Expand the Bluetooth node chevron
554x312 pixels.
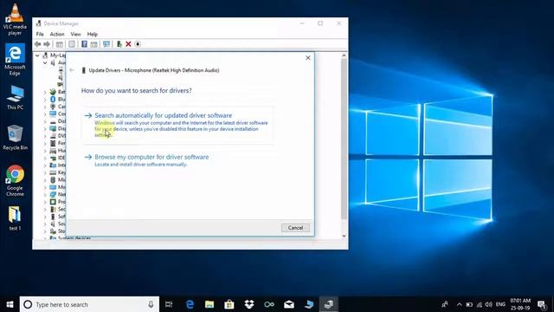pos(45,100)
